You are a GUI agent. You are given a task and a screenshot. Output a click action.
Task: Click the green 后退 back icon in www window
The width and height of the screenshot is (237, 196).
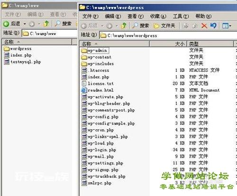tap(6, 24)
